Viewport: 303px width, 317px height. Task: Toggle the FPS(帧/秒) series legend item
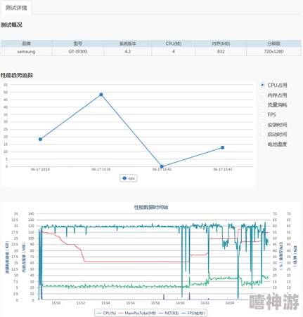[x=193, y=313]
